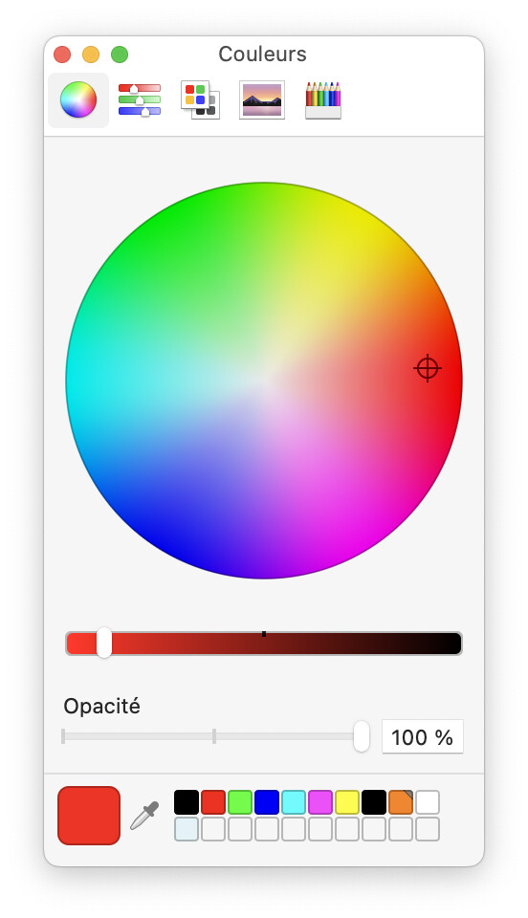Click the brightness slider knob
The width and height of the screenshot is (528, 918).
point(104,643)
